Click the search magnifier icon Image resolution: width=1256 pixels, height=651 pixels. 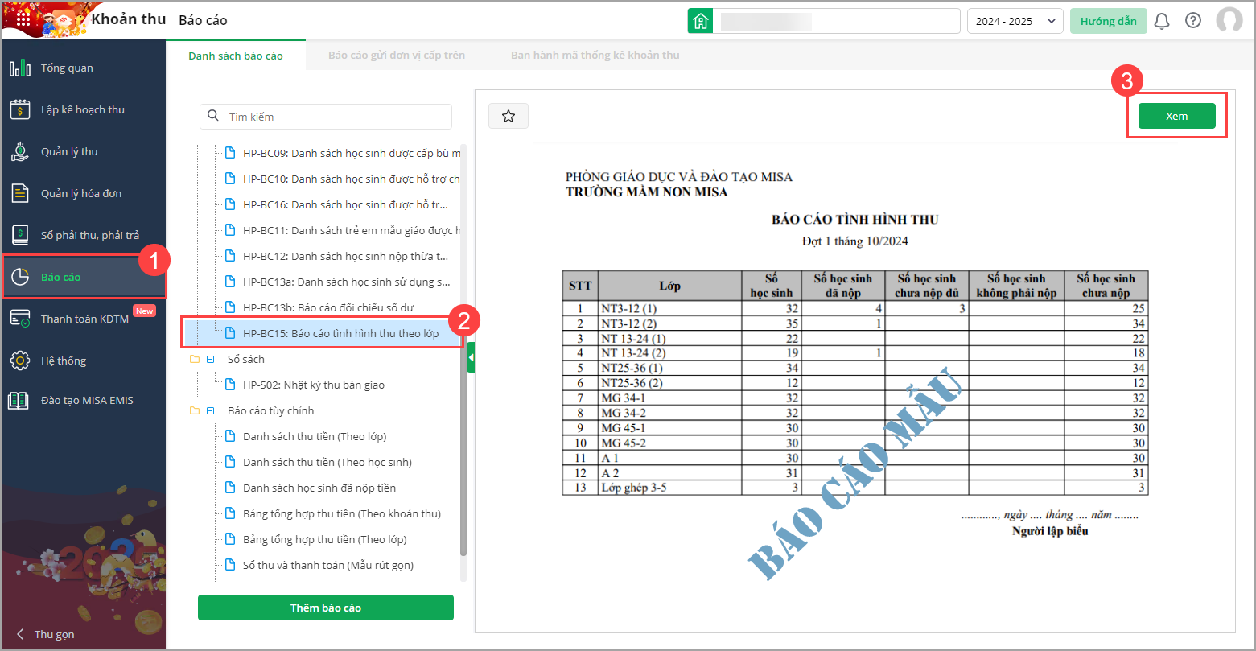coord(213,116)
